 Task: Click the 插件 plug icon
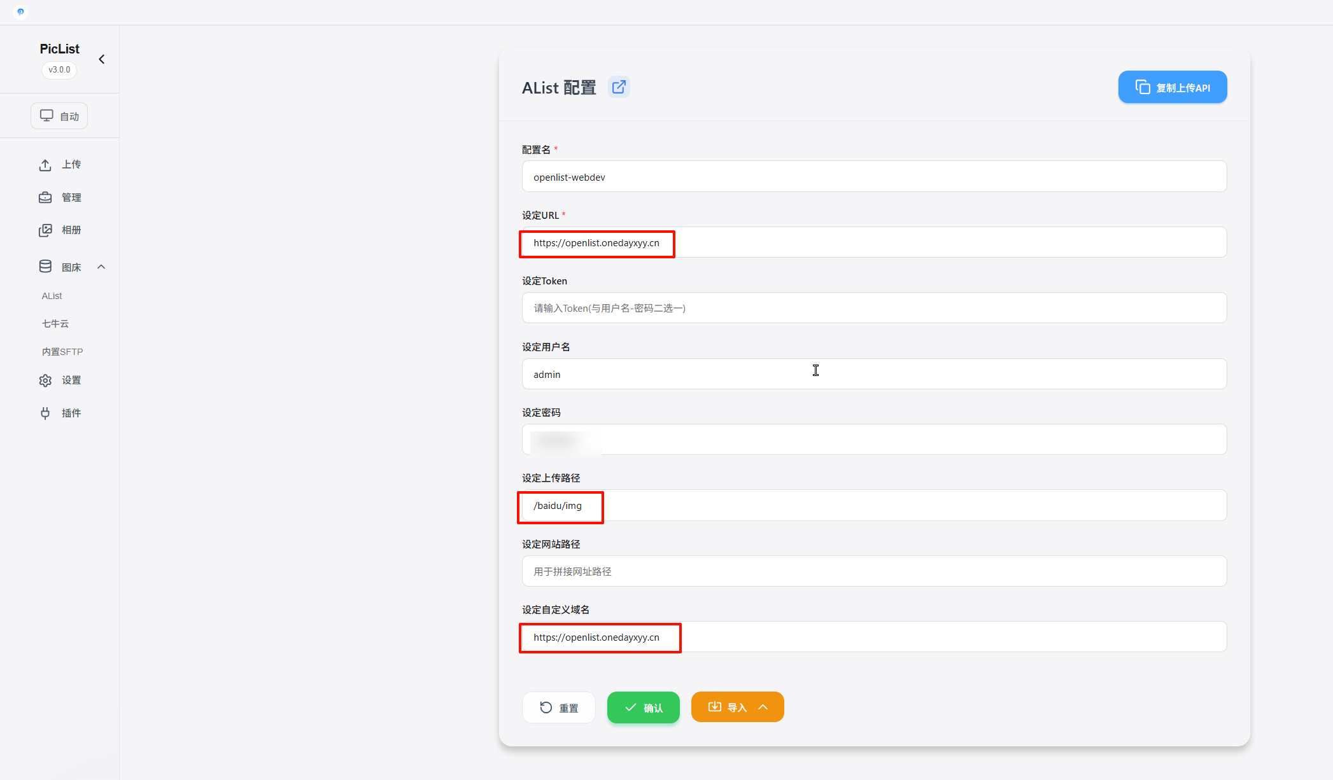click(45, 414)
